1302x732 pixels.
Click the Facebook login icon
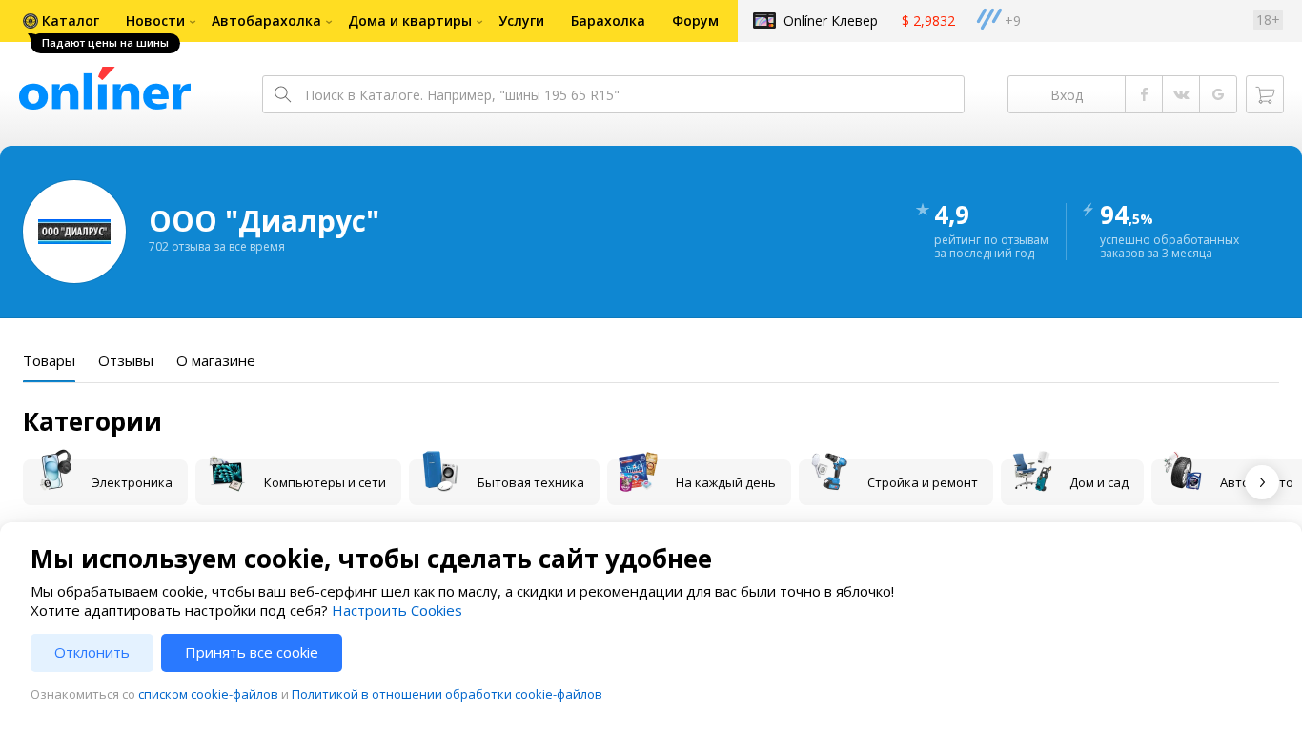pyautogui.click(x=1144, y=94)
